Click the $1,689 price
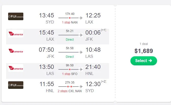Viewport: 171px width, 105px height. point(144,51)
